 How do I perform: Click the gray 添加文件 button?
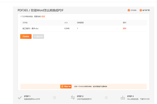point(38,36)
